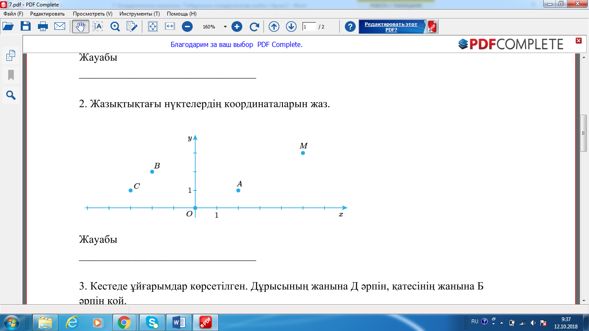Switch to Microsoft Word on the taskbar
The width and height of the screenshot is (589, 331).
tap(178, 322)
